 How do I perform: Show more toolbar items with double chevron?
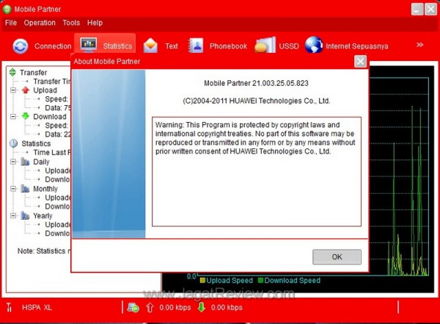point(420,45)
